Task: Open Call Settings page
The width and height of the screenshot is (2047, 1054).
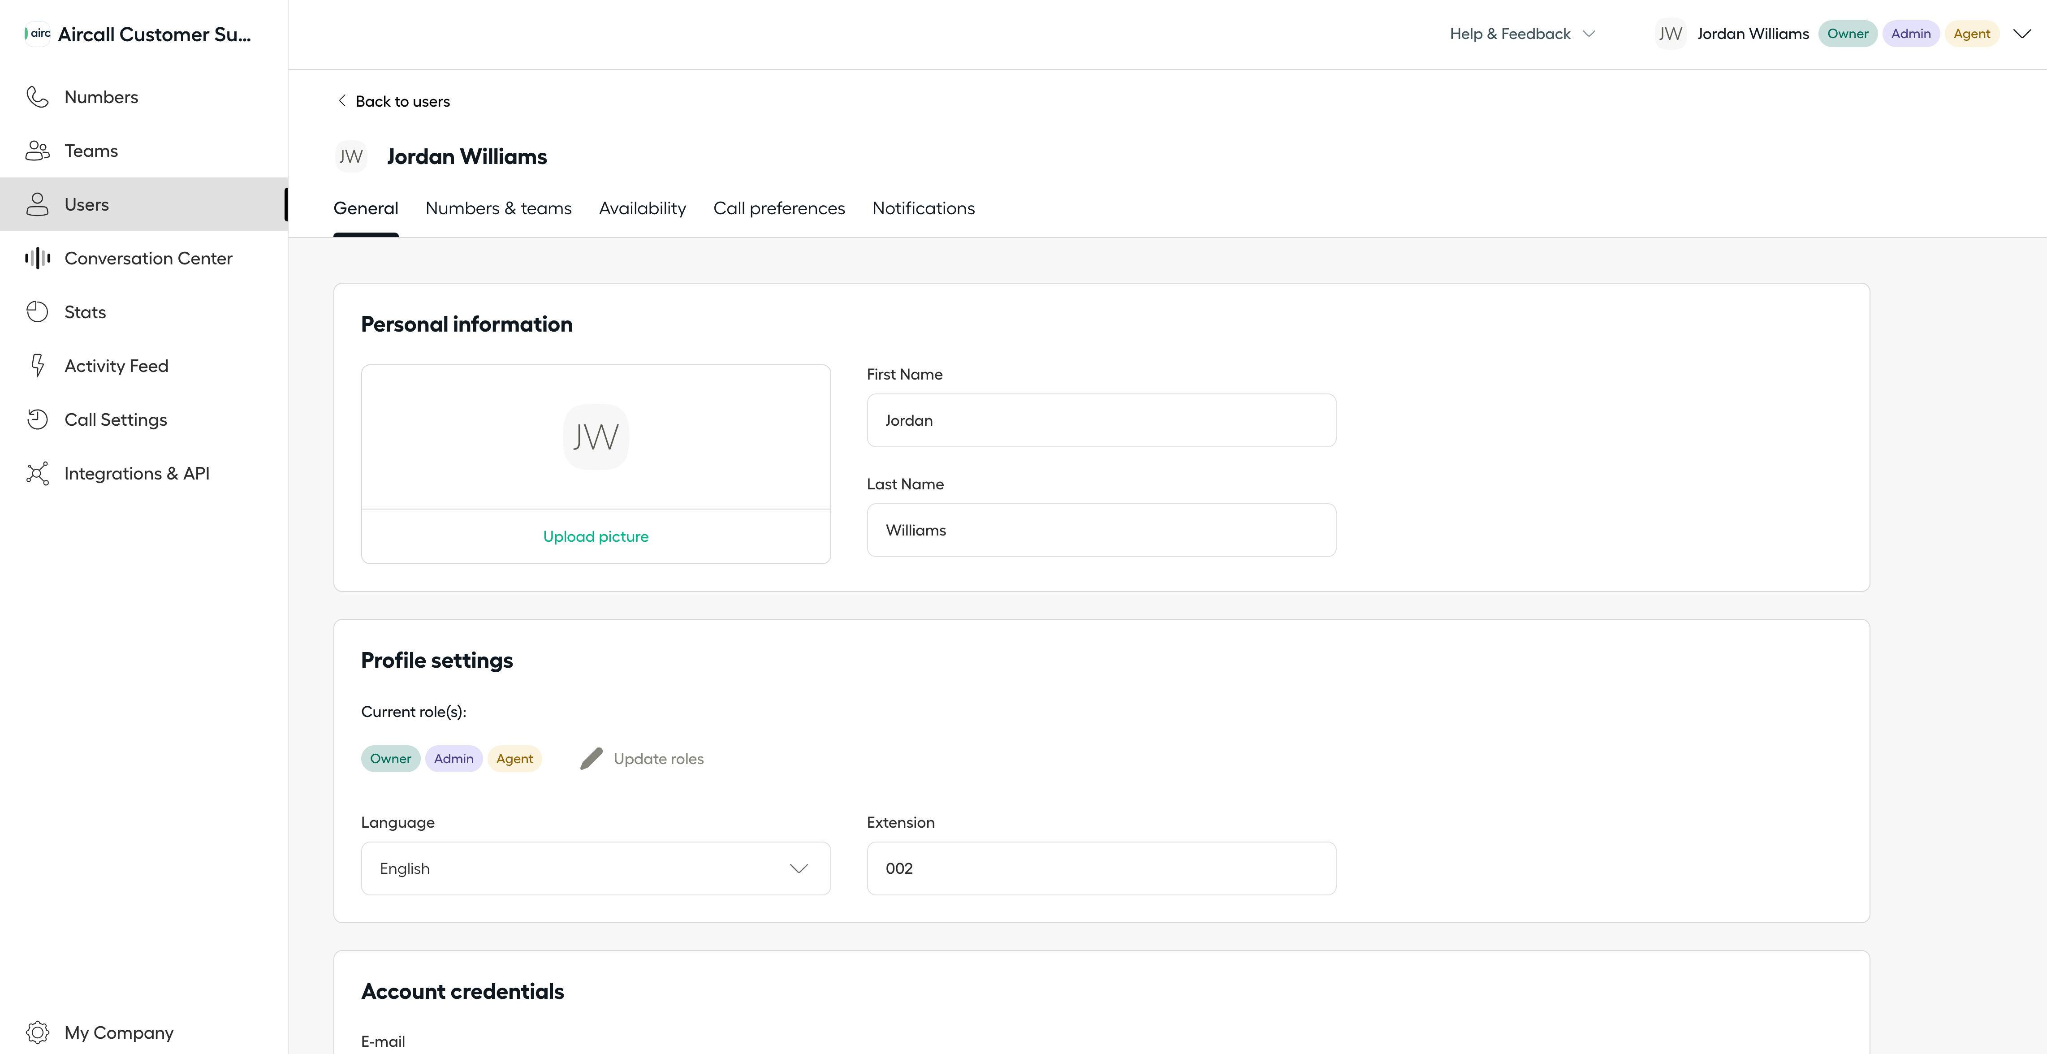Action: (x=144, y=420)
